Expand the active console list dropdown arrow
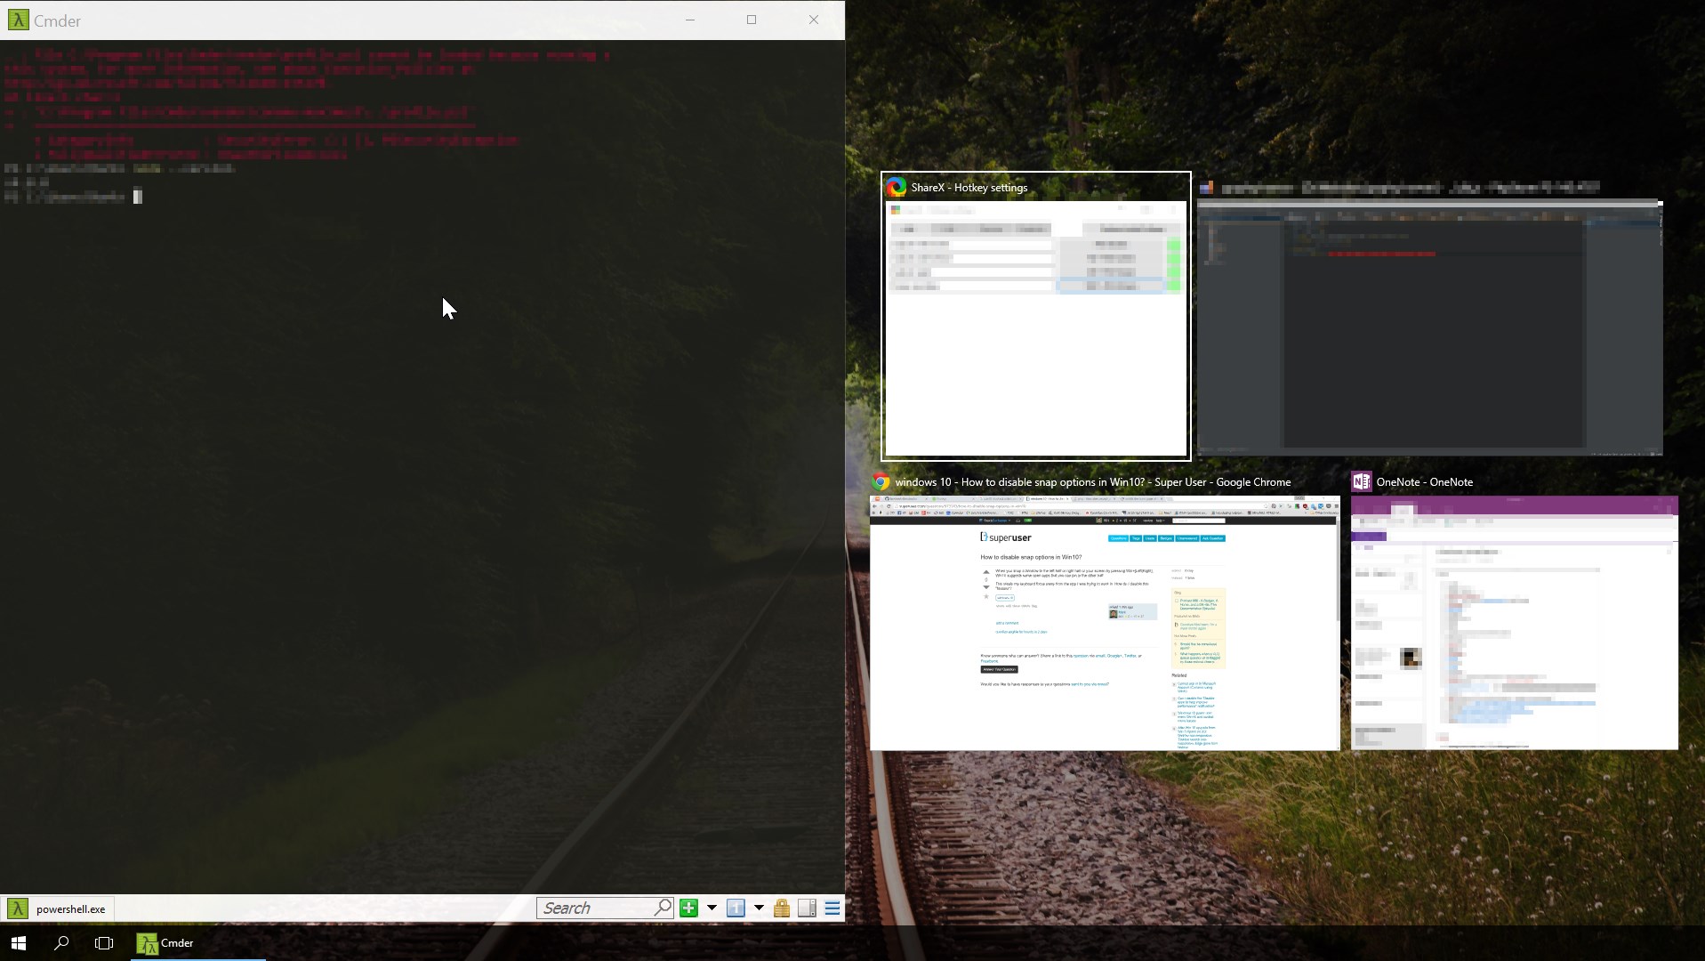This screenshot has height=961, width=1705. (x=759, y=908)
